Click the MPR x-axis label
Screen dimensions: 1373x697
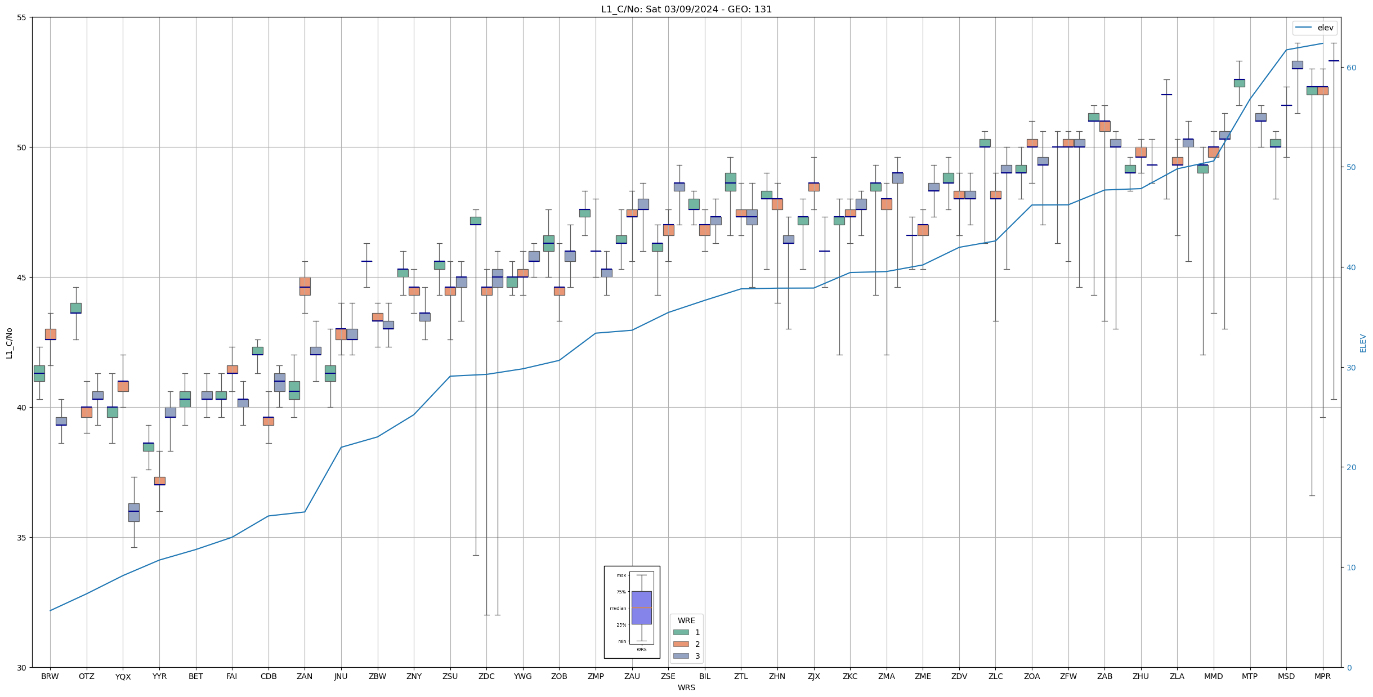coord(1322,677)
